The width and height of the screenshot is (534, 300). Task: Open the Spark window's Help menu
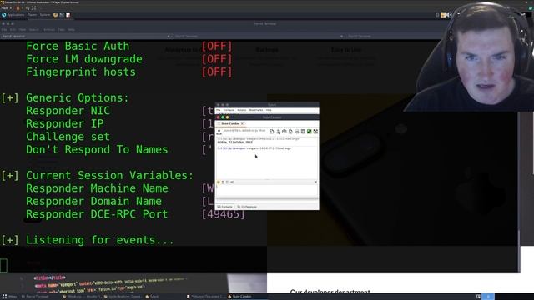tap(269, 110)
